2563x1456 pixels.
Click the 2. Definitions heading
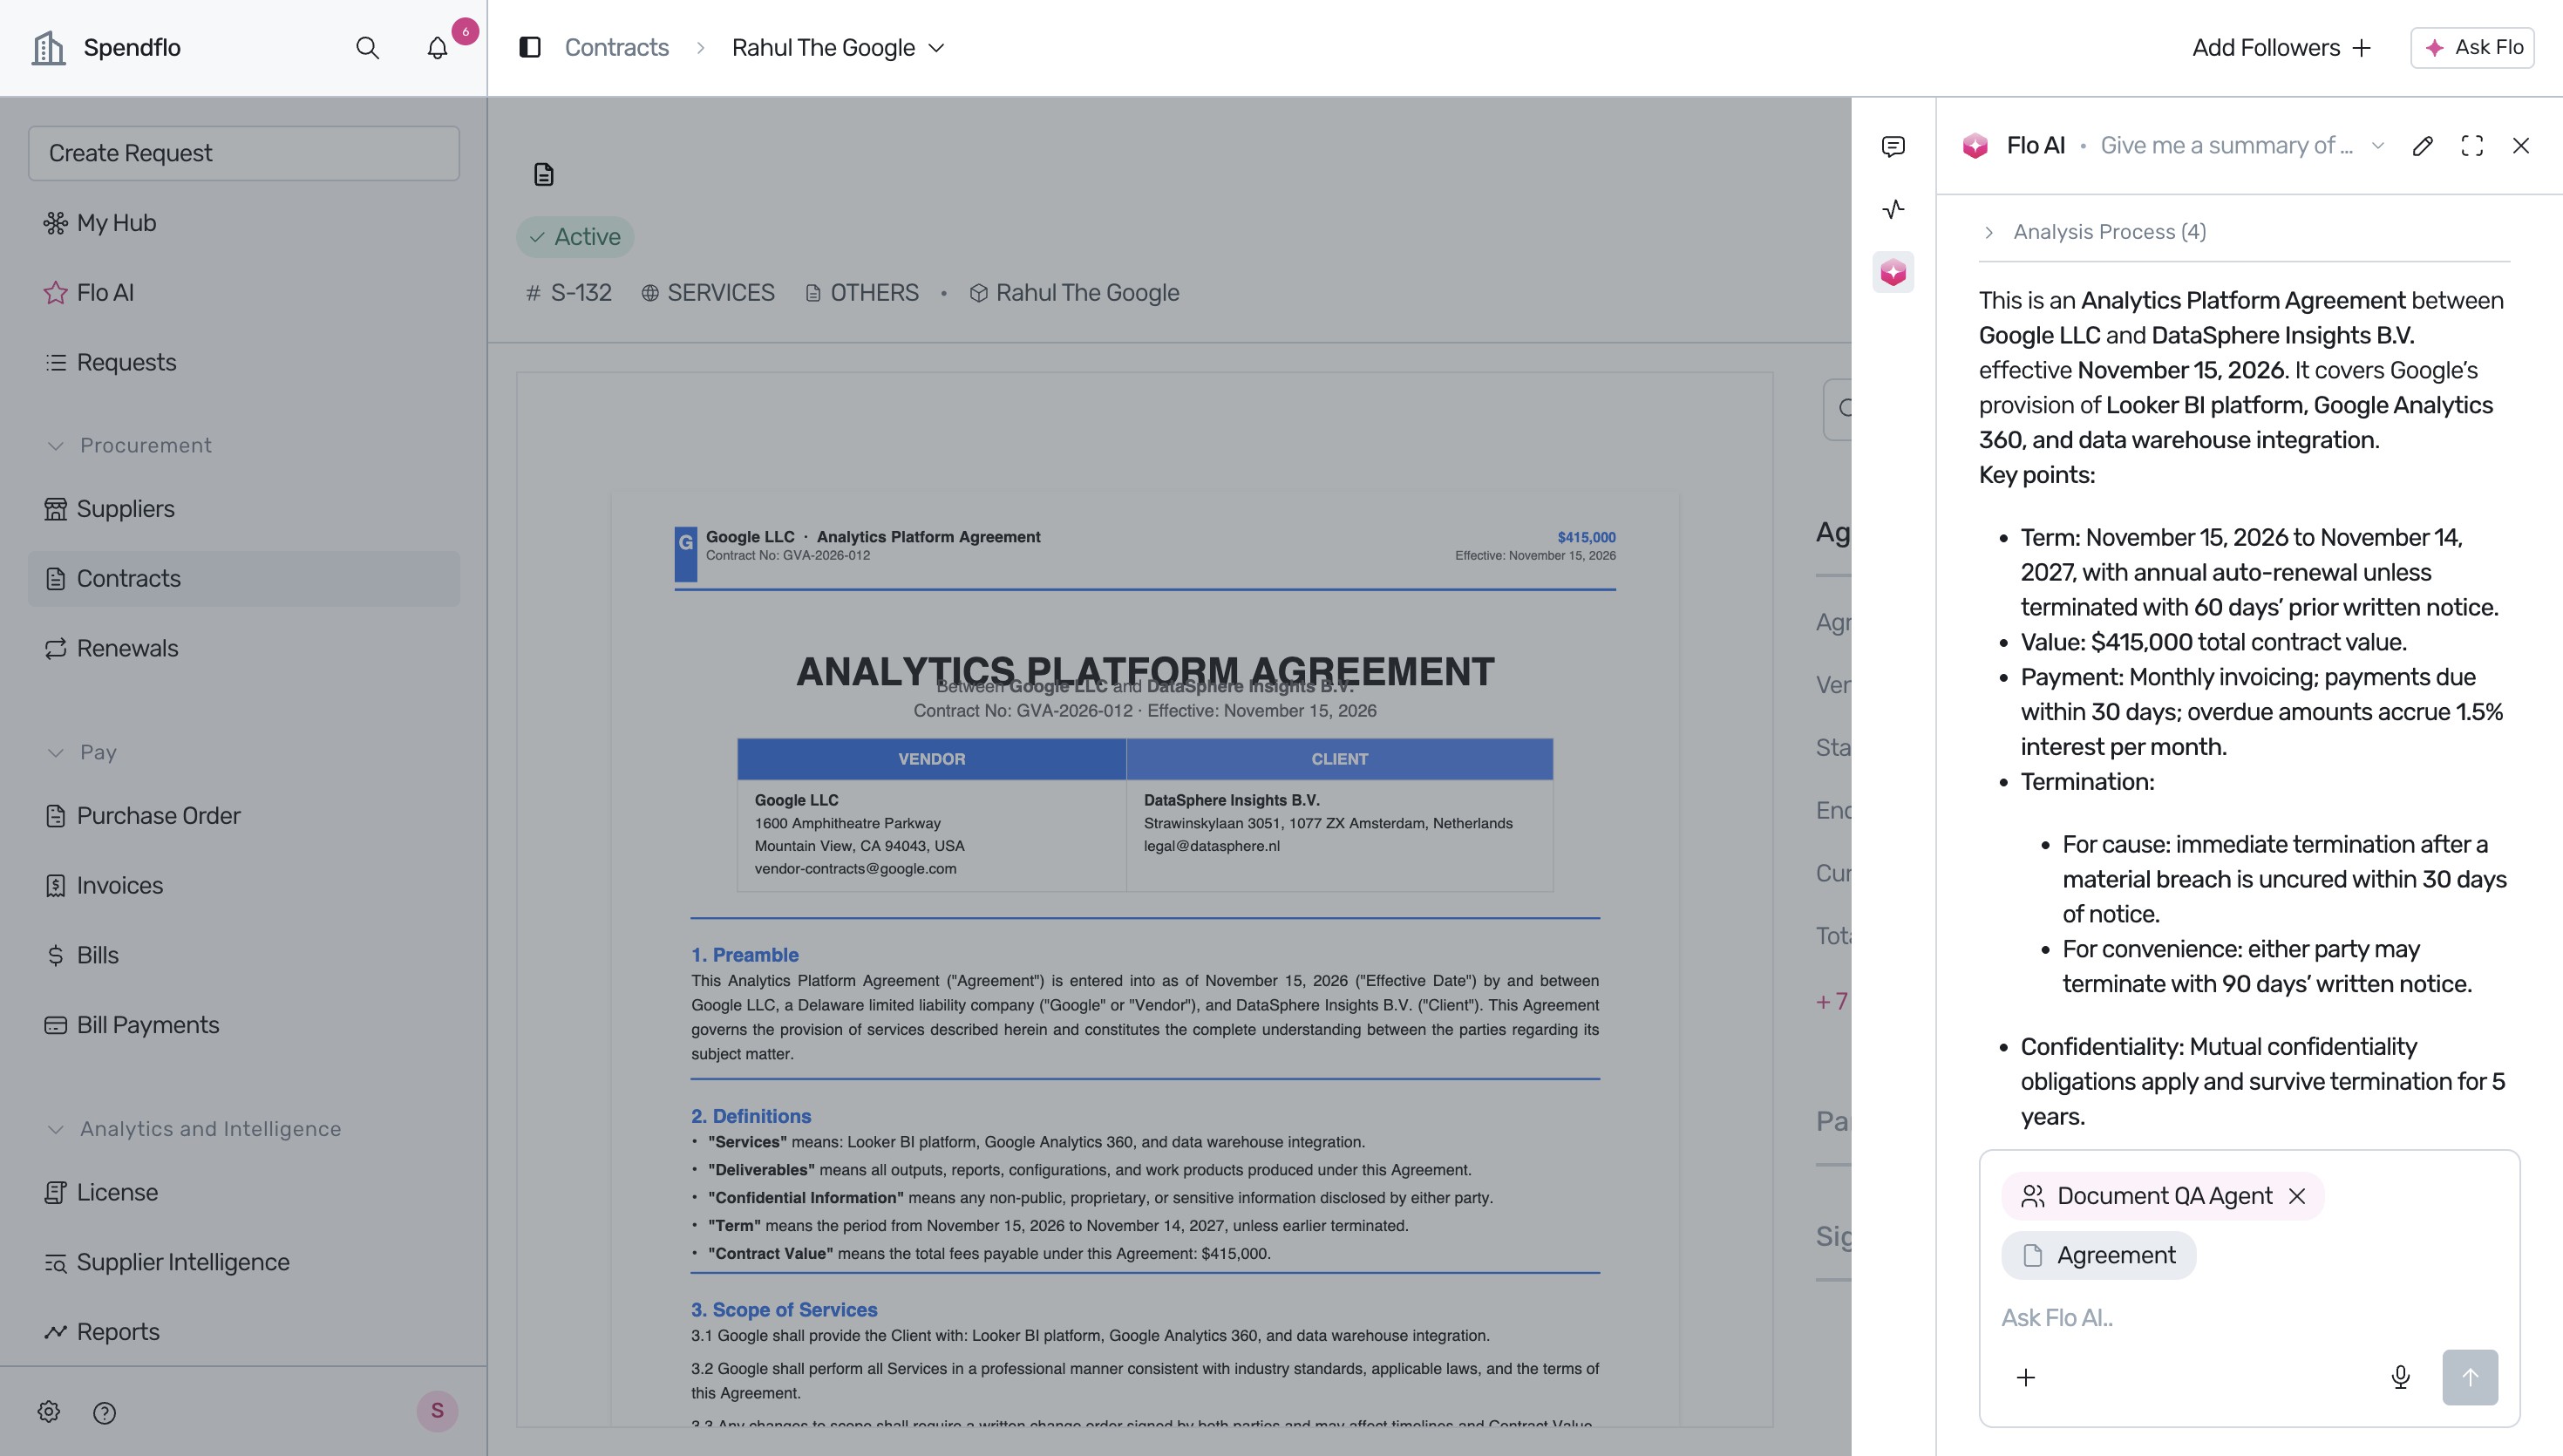click(x=751, y=1116)
